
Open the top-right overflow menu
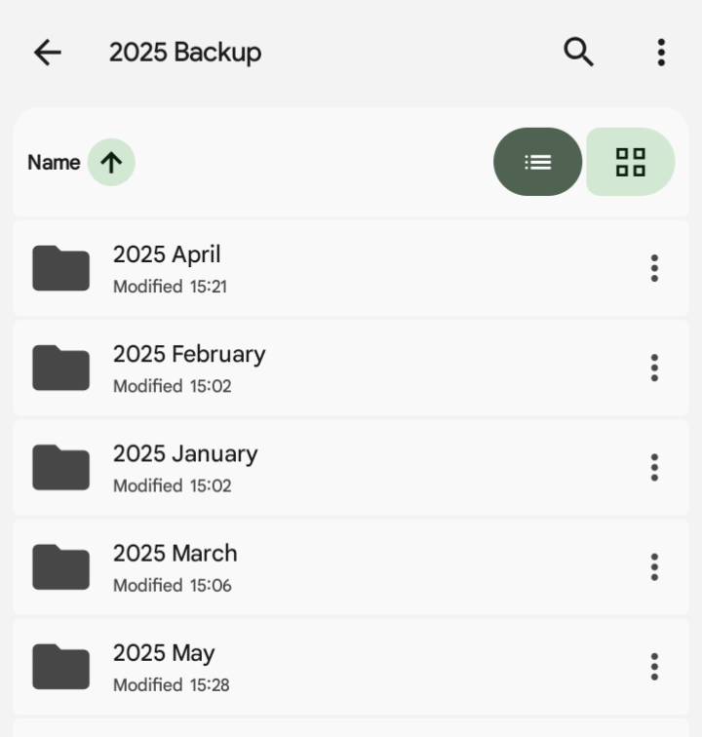click(661, 53)
